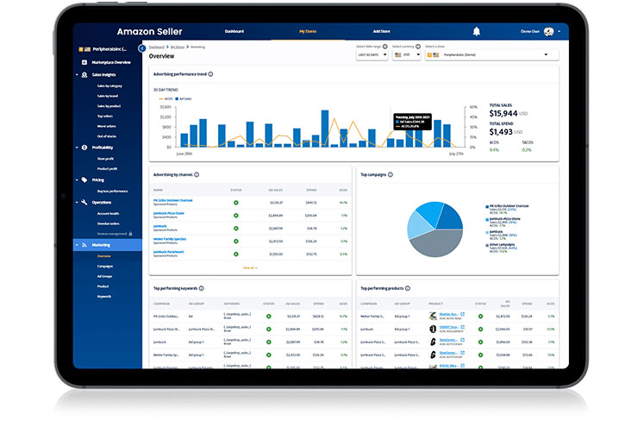The width and height of the screenshot is (644, 421).
Task: Open the Jumbuck Paramount channel link
Action: click(x=168, y=252)
